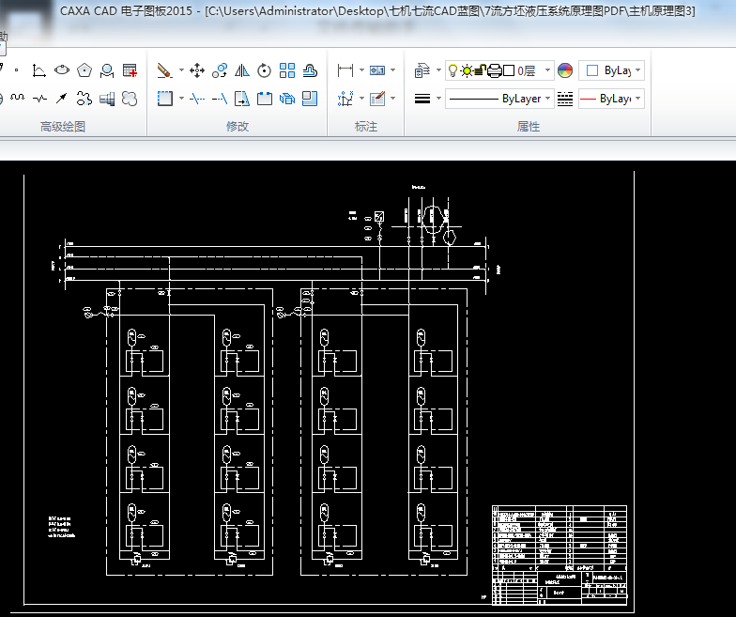Select the Polygon drawing tool
Viewport: 736px width, 617px height.
(84, 70)
